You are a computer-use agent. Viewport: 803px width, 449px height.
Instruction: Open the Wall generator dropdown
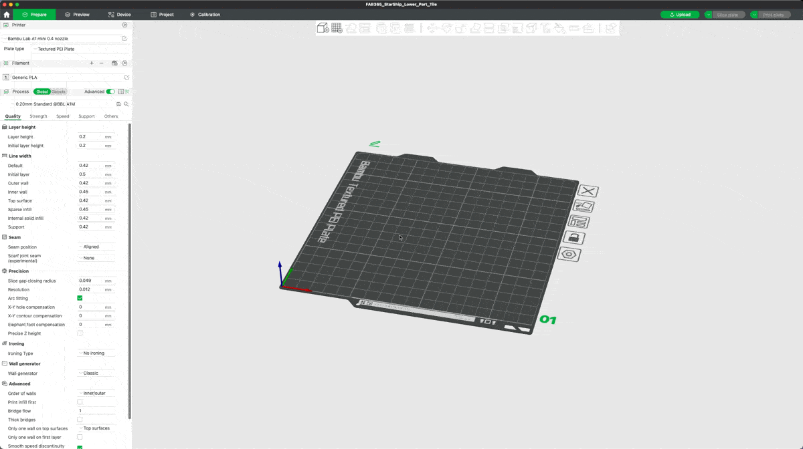(x=96, y=373)
